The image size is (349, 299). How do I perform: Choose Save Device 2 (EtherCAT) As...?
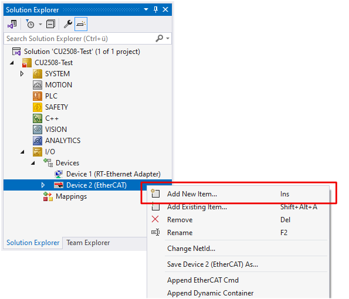238,264
